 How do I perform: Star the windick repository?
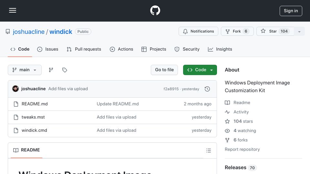[275, 31]
